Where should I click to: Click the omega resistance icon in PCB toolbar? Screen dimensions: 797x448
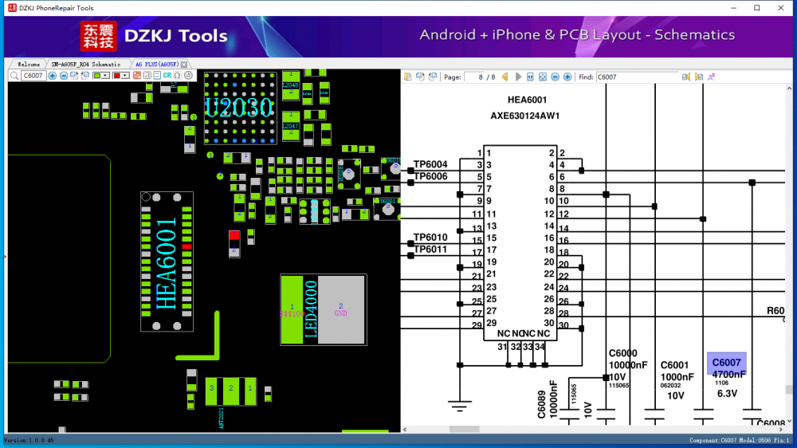click(177, 76)
